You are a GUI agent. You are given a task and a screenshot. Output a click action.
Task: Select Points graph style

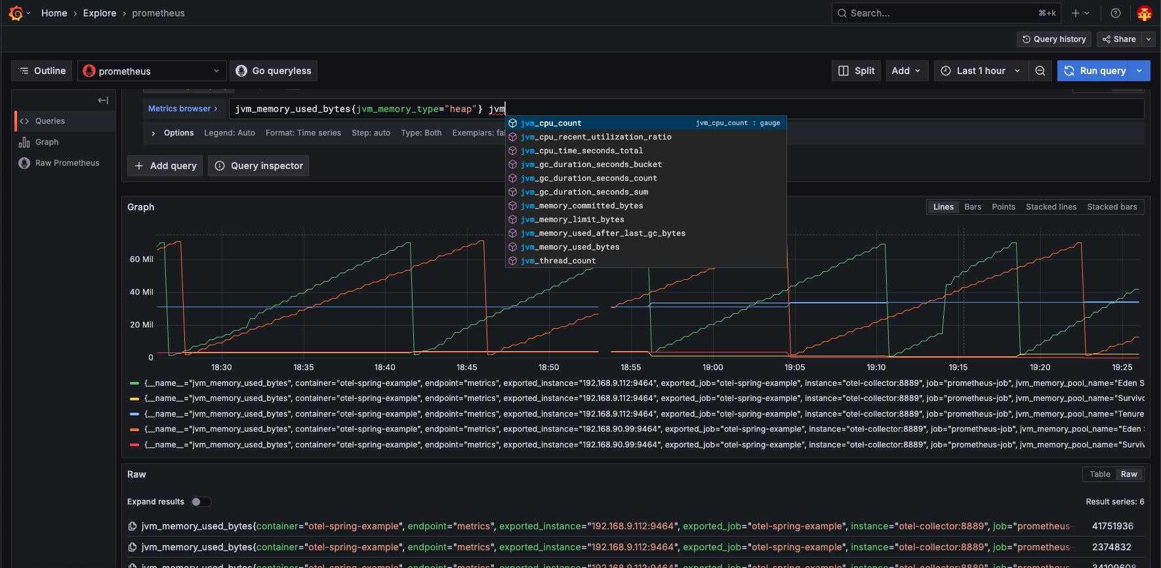point(1004,207)
